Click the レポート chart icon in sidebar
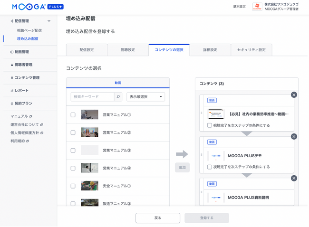The height and width of the screenshot is (227, 309). [12, 91]
